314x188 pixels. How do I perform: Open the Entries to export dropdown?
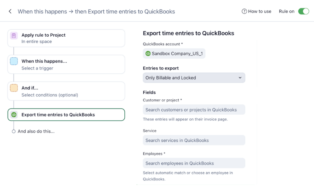pos(194,78)
